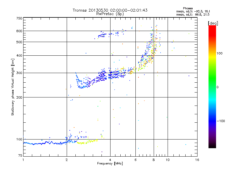Image resolution: width=232 pixels, height=174 pixels.
Task: Click the plot title 'Tromsø 20130530 02:00:00-02:01:43'
Action: click(x=110, y=10)
